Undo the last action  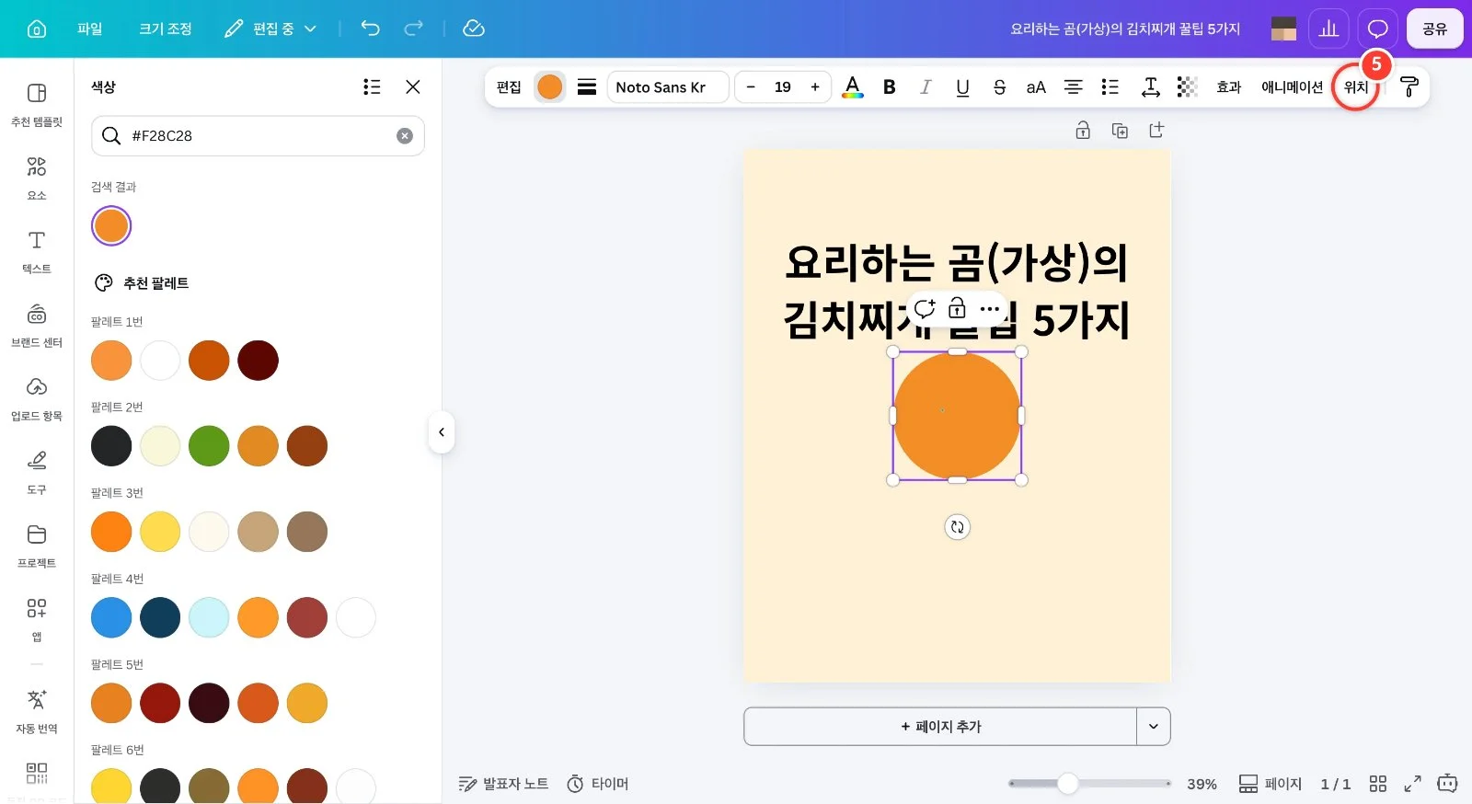tap(370, 29)
